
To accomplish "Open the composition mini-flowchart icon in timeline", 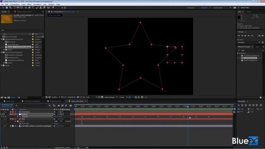I will (x=49, y=106).
